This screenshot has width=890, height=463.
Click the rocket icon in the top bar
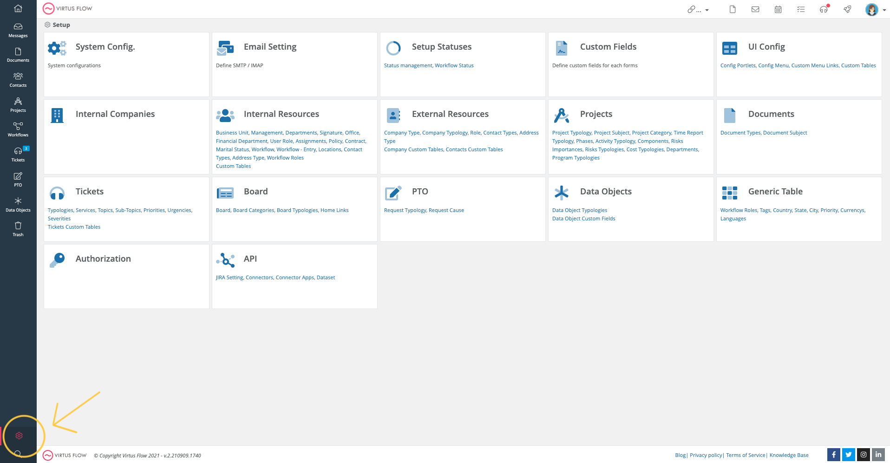click(x=847, y=9)
